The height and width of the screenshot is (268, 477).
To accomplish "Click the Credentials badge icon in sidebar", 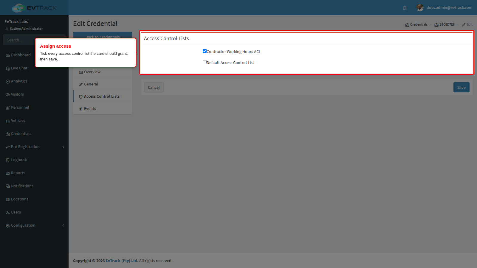I will [x=8, y=134].
